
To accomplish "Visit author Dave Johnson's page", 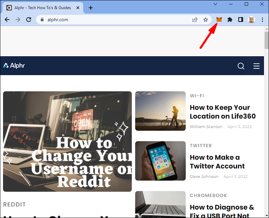I will [x=204, y=177].
